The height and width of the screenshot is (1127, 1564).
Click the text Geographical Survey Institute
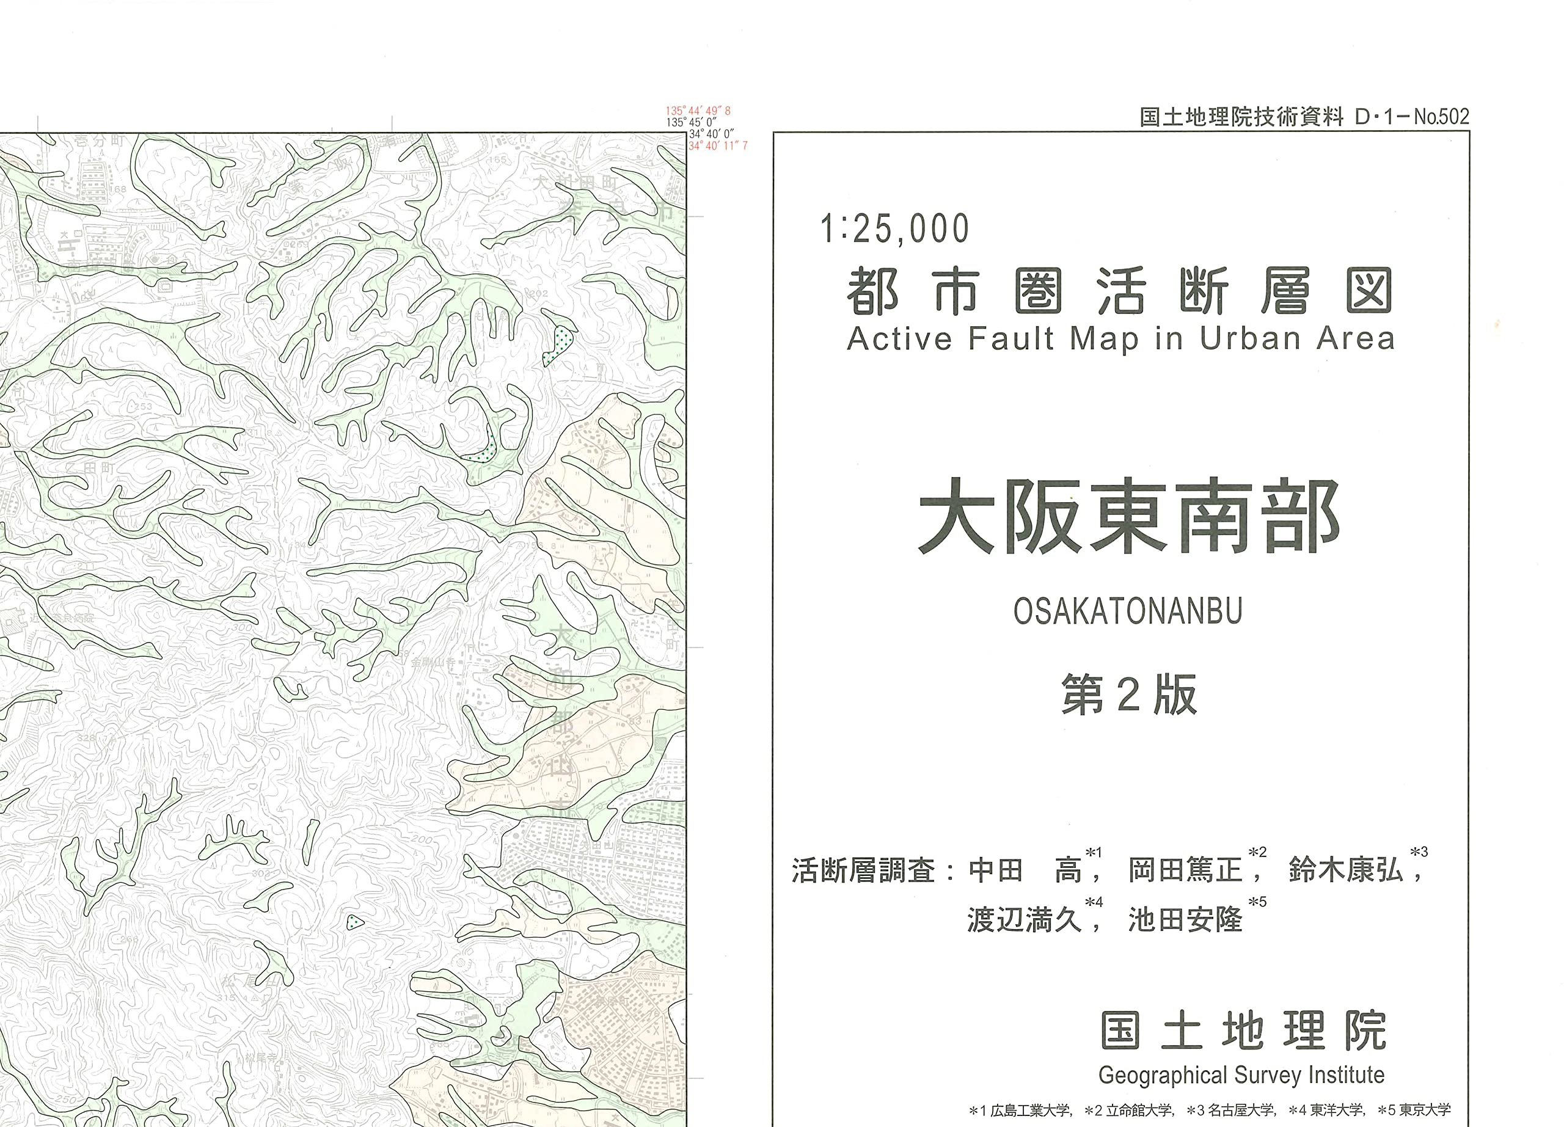tap(1241, 1074)
